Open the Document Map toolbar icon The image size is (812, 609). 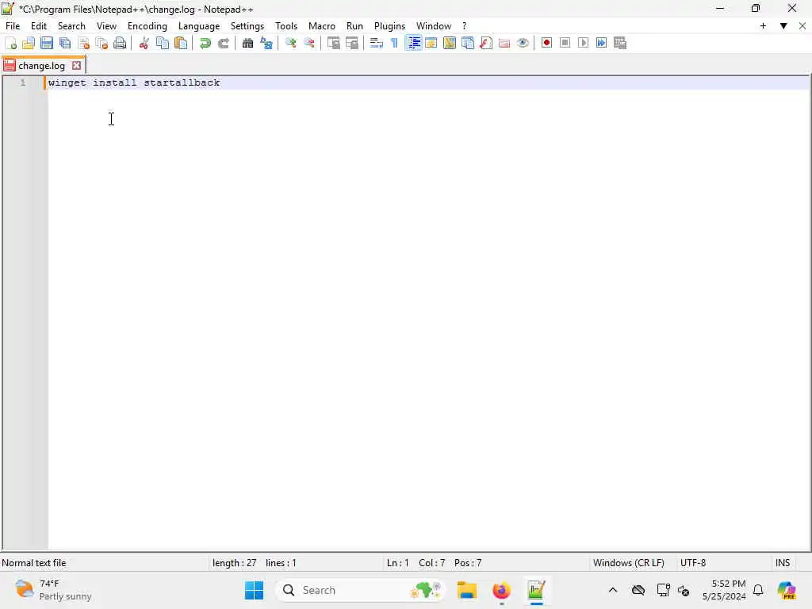pyautogui.click(x=450, y=43)
